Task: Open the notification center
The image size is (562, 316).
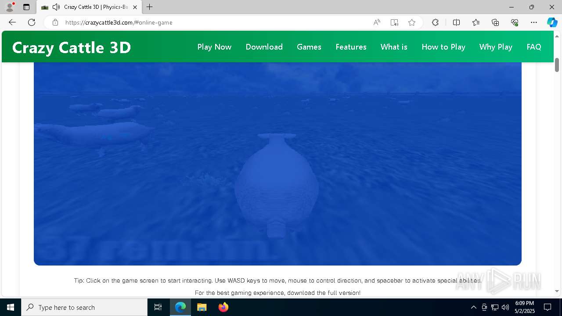Action: pyautogui.click(x=548, y=307)
